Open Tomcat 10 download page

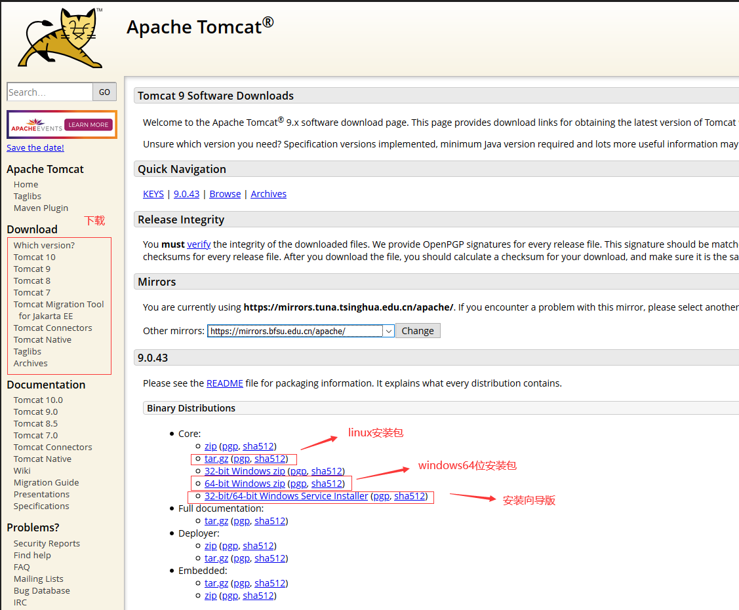coord(34,257)
